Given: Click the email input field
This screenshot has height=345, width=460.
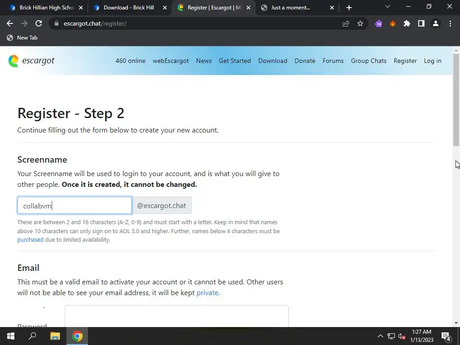Looking at the screenshot, I should (x=177, y=316).
